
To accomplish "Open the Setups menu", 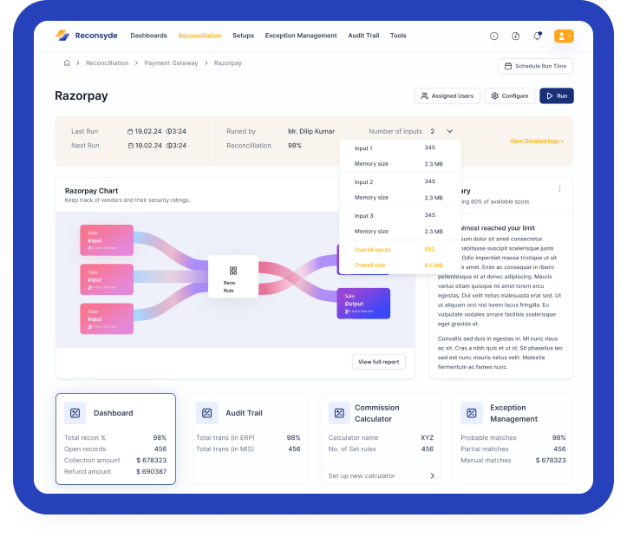I will point(243,36).
